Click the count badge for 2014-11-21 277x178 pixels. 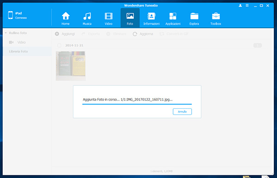[x=258, y=46]
